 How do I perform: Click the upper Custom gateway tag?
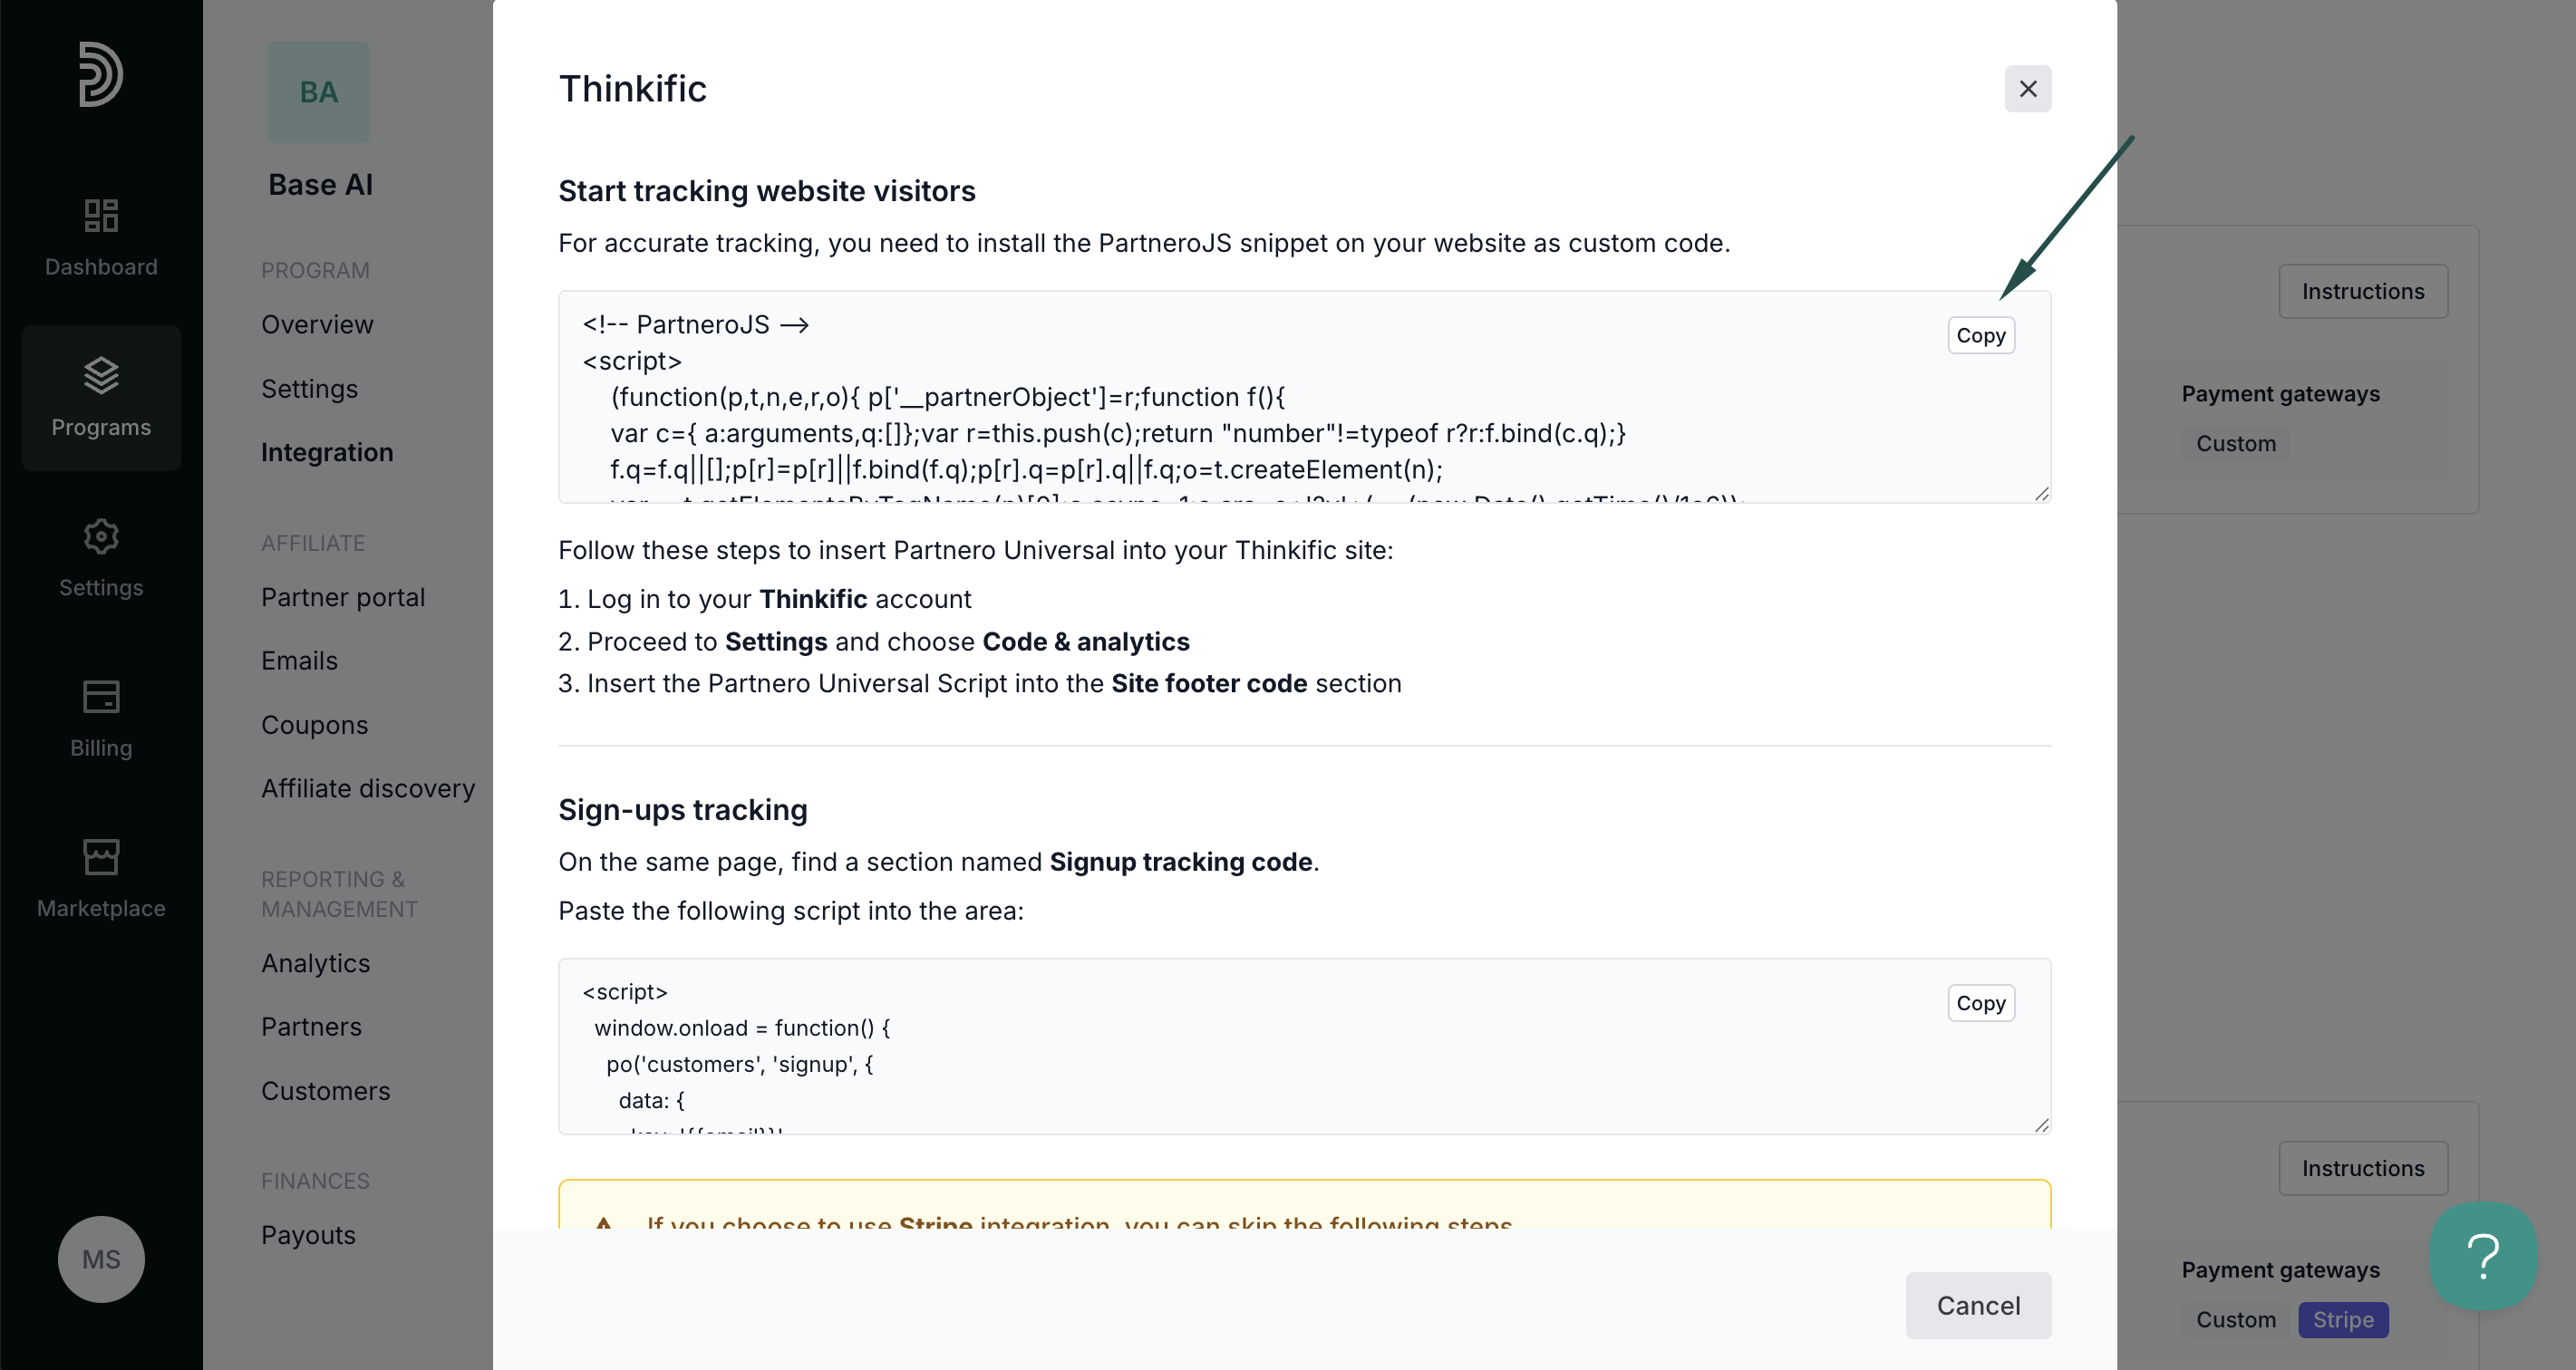coord(2235,443)
